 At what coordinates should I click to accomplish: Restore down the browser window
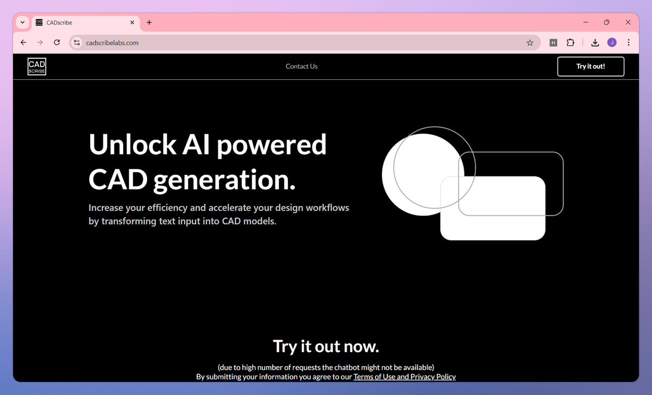(607, 22)
